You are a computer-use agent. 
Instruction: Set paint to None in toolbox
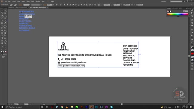click(6, 52)
